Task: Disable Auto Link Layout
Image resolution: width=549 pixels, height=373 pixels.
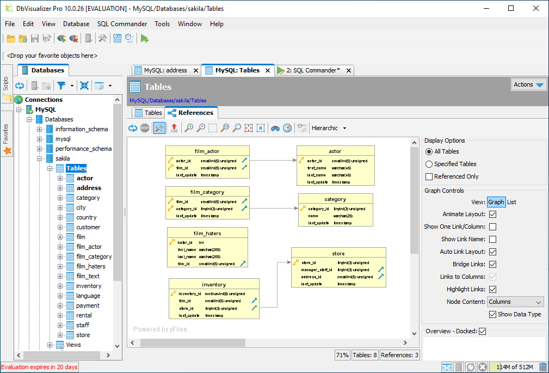Action: pos(492,252)
